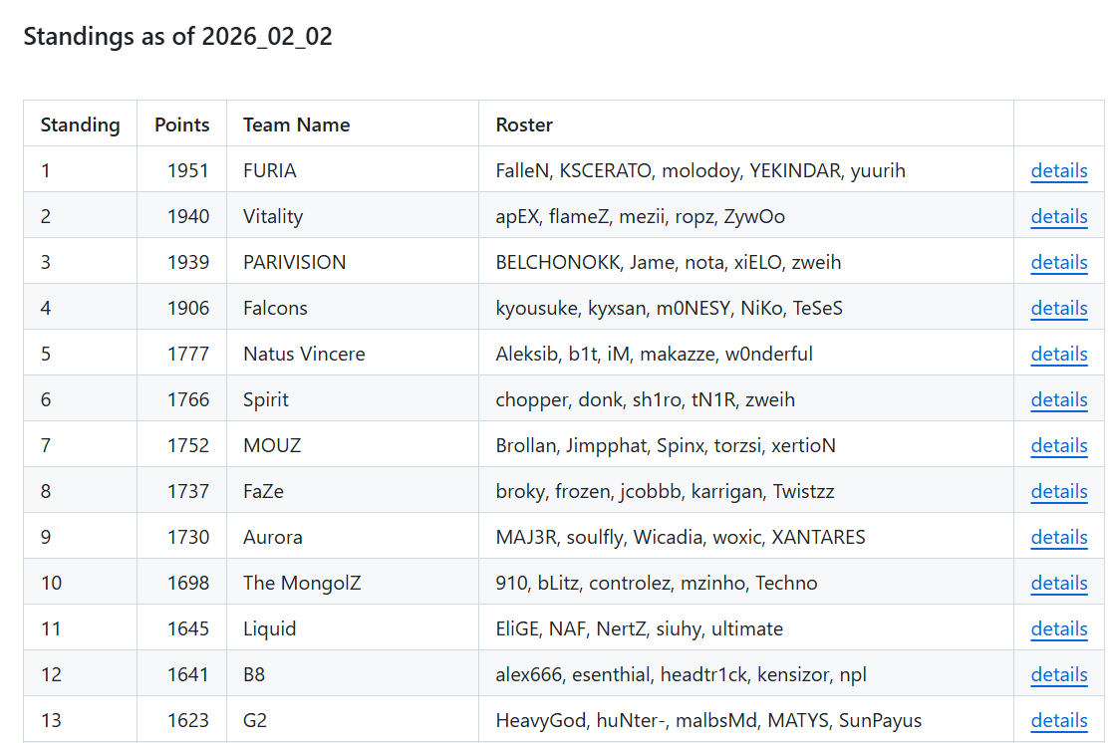Click points value 1641
Screen dimensions: 1108x743
(188, 675)
